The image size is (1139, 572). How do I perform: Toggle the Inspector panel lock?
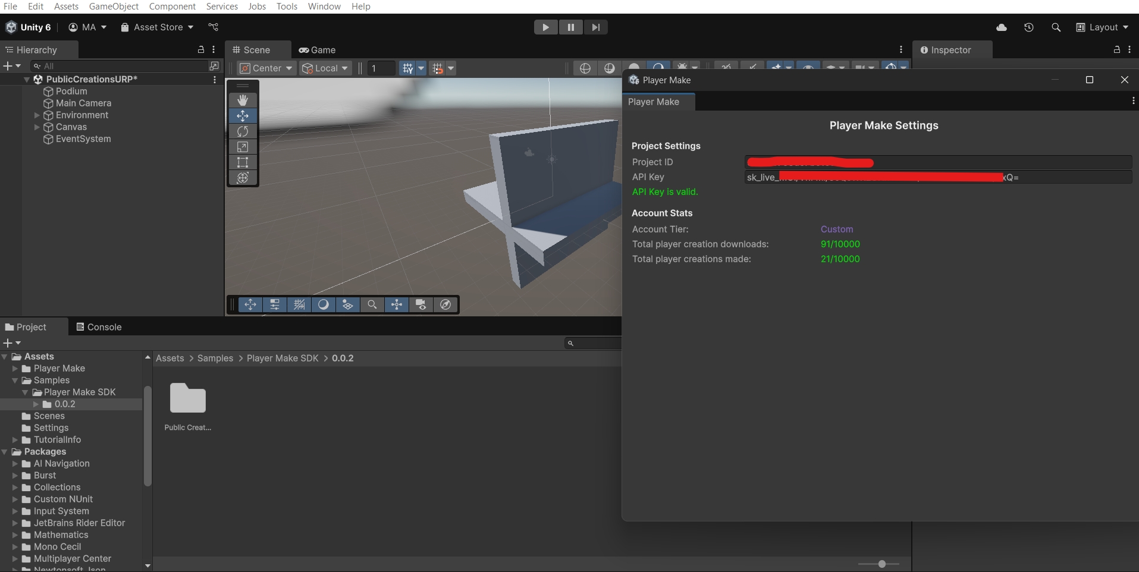(x=1117, y=50)
